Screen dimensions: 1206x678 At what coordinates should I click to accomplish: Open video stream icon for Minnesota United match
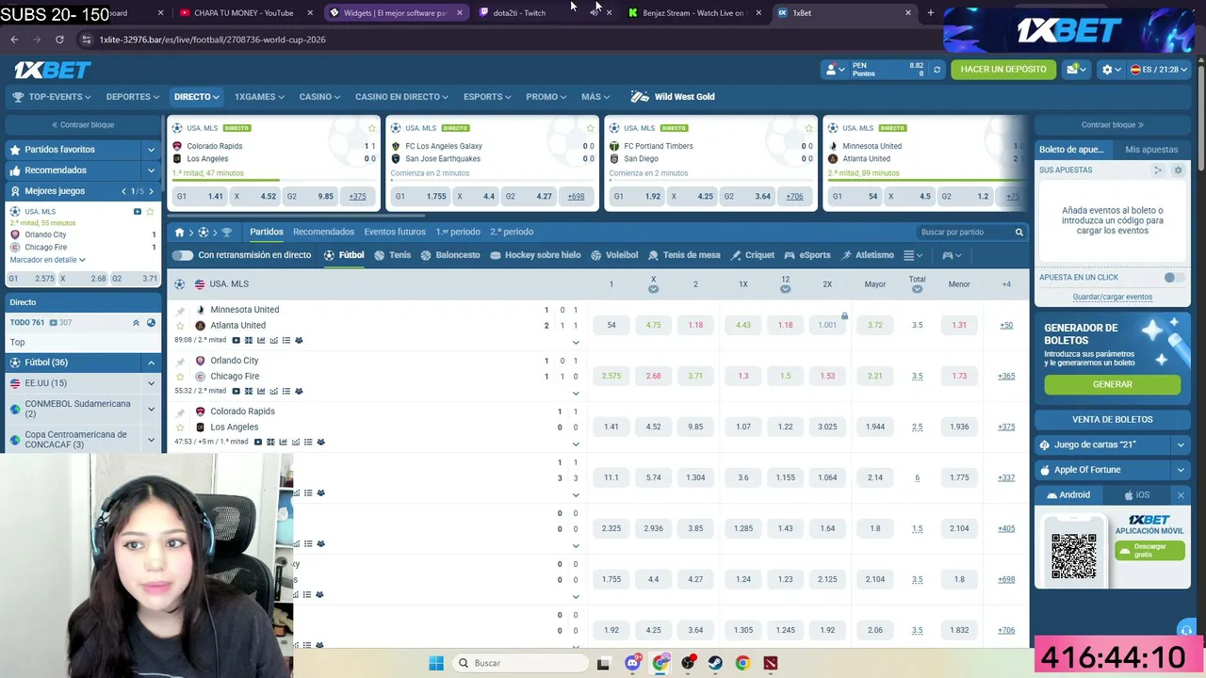[x=236, y=340]
